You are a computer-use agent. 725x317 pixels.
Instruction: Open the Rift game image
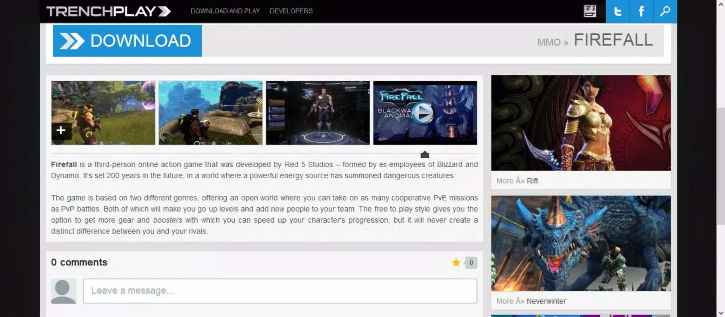(x=581, y=123)
